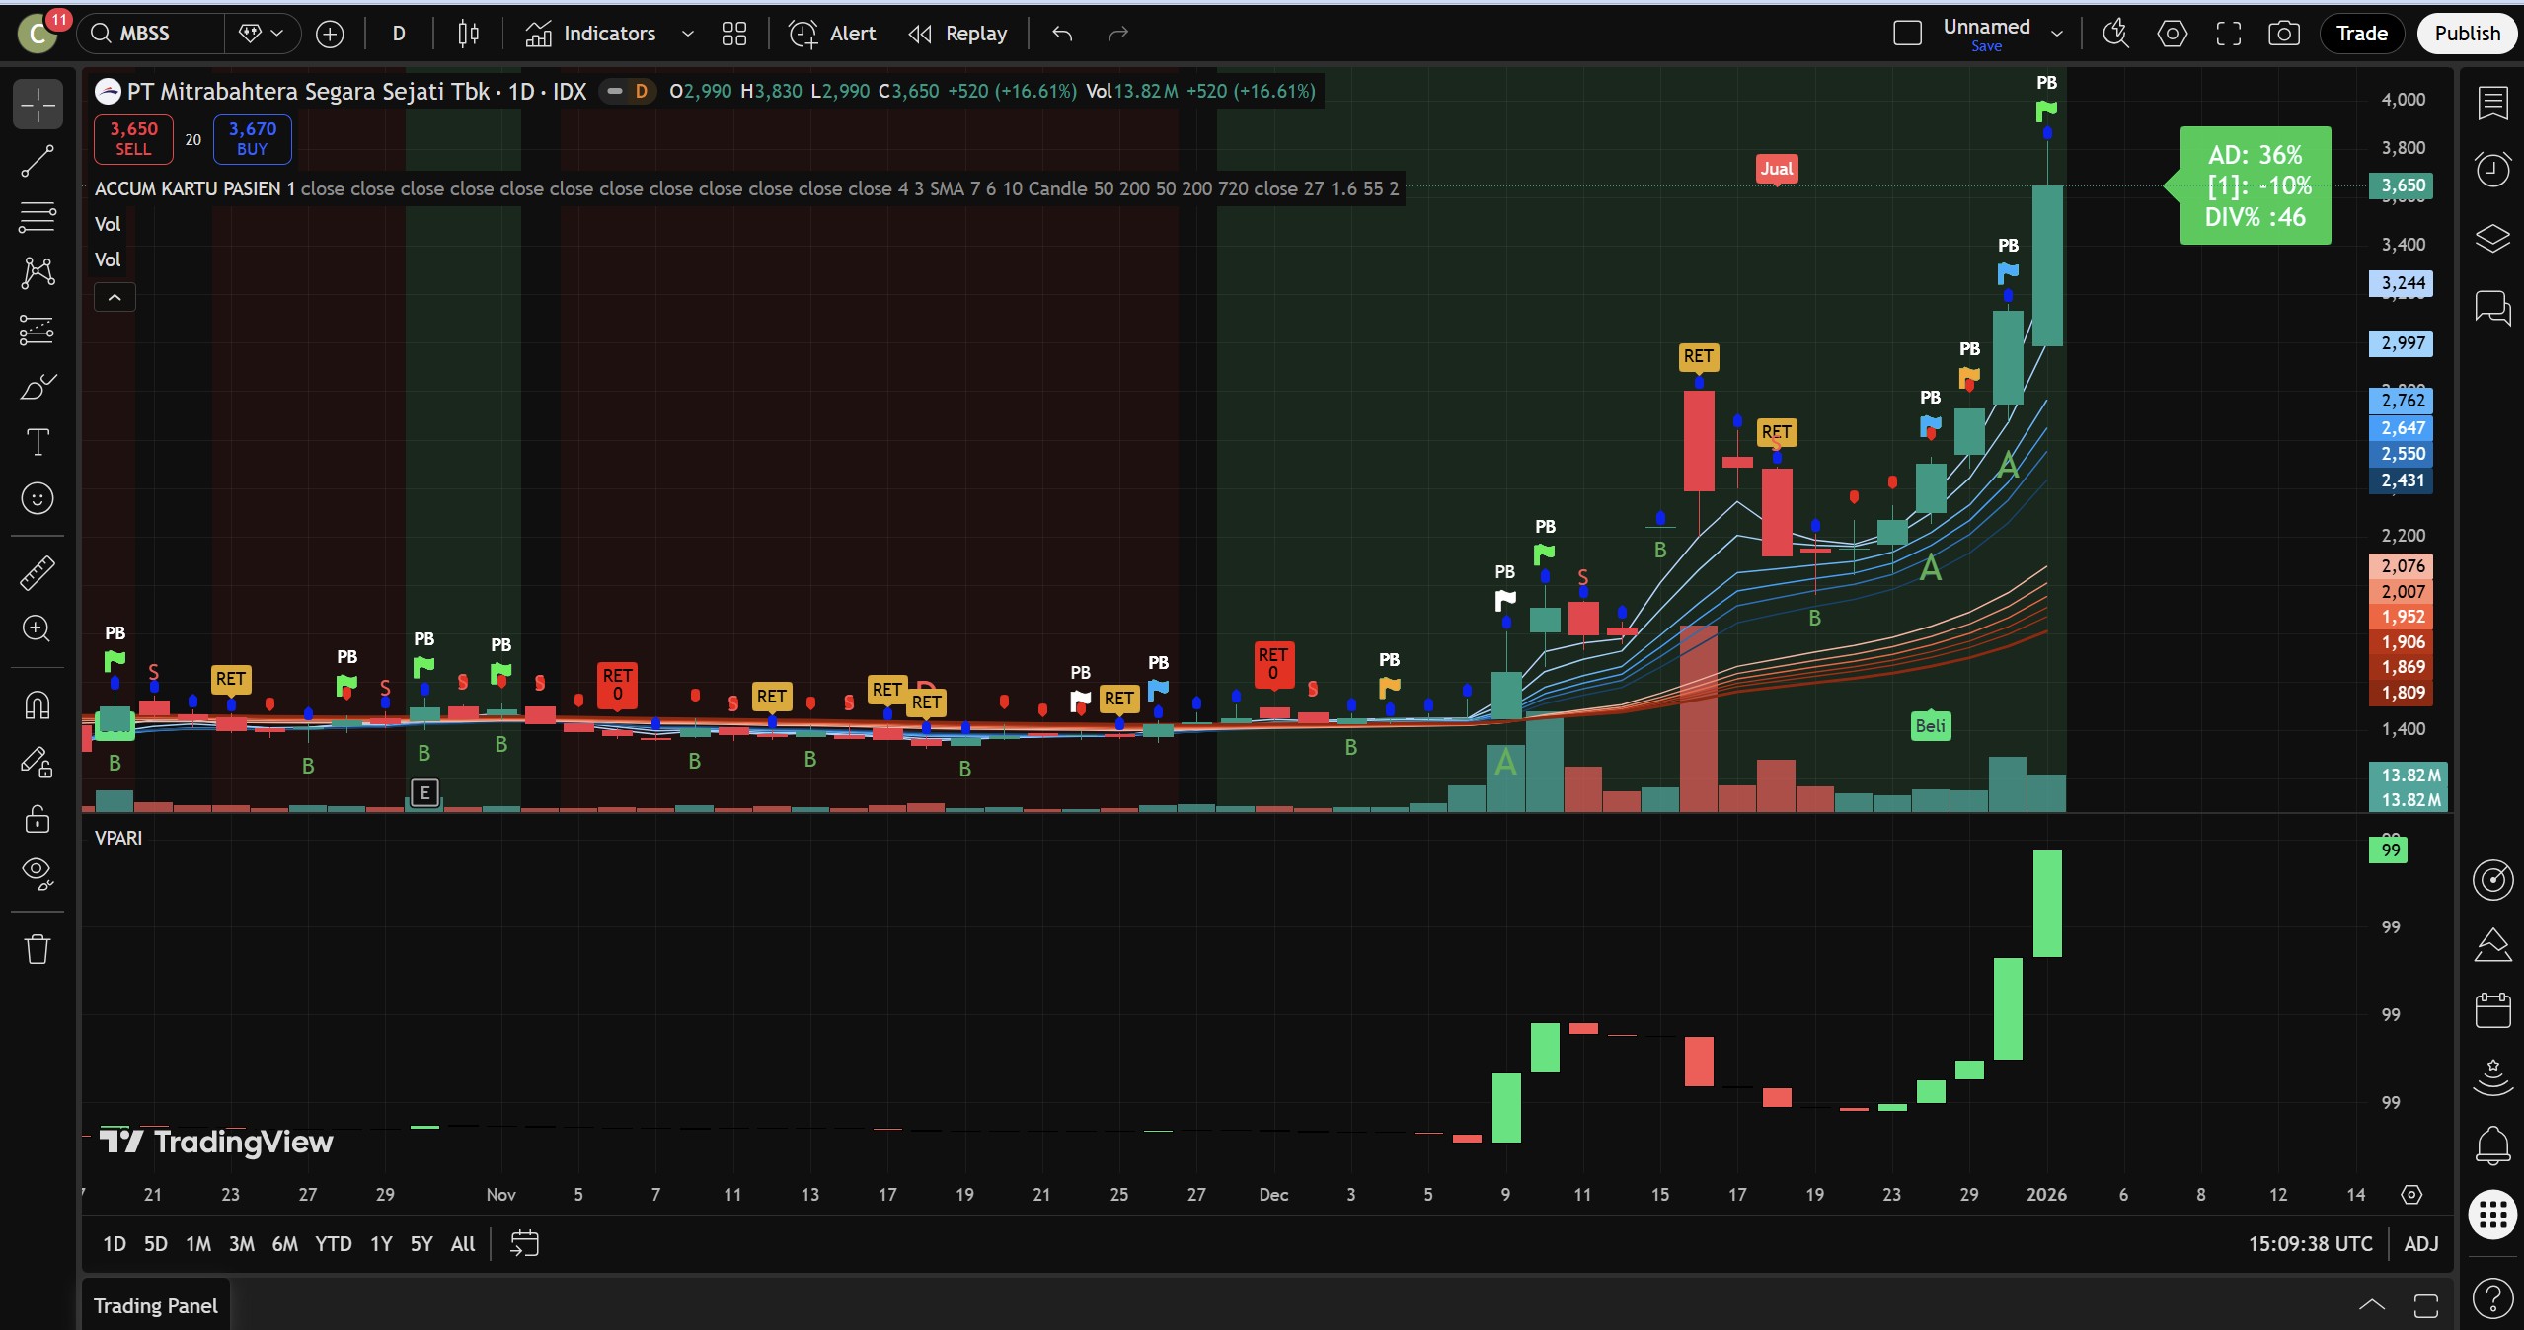This screenshot has width=2524, height=1330.
Task: Toggle magnet mode for drawings
Action: 38,704
